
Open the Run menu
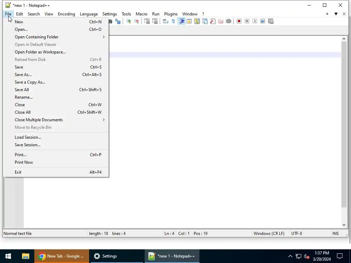coord(156,14)
